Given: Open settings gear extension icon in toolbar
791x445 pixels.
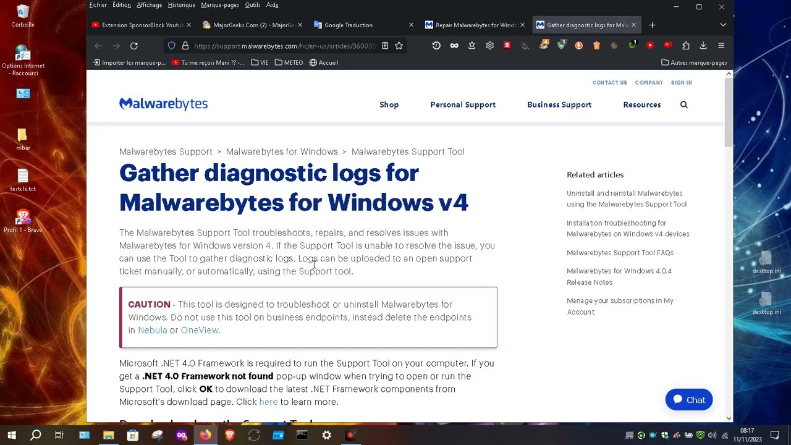Looking at the screenshot, I should [490, 46].
